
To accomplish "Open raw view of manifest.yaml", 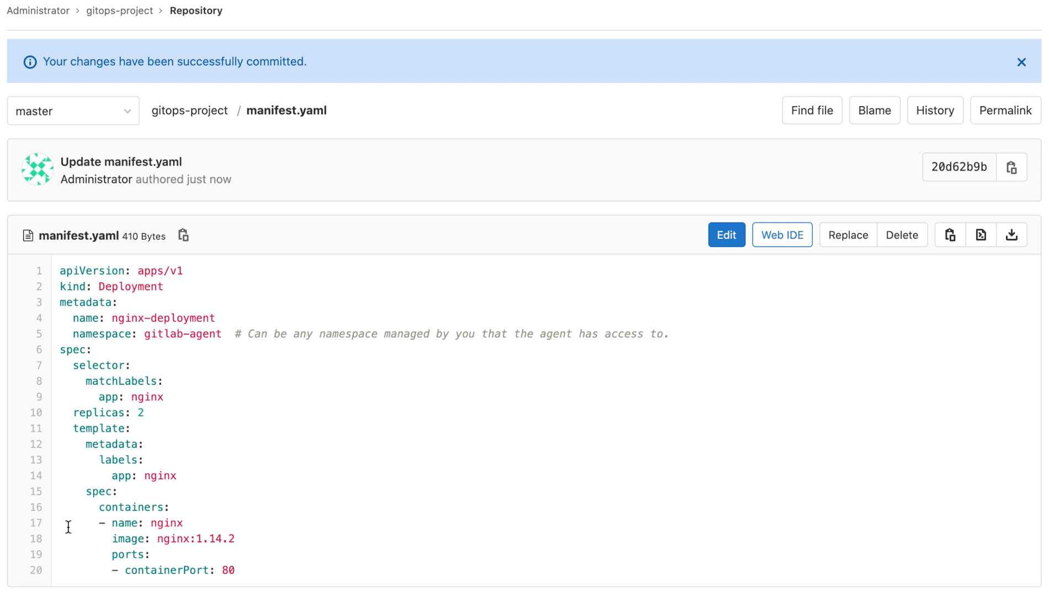I will click(x=981, y=235).
